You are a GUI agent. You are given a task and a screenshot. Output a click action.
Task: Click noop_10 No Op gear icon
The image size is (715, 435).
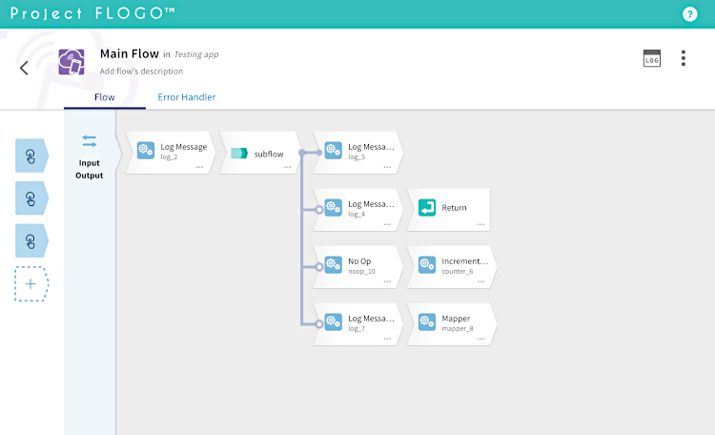[x=334, y=264]
